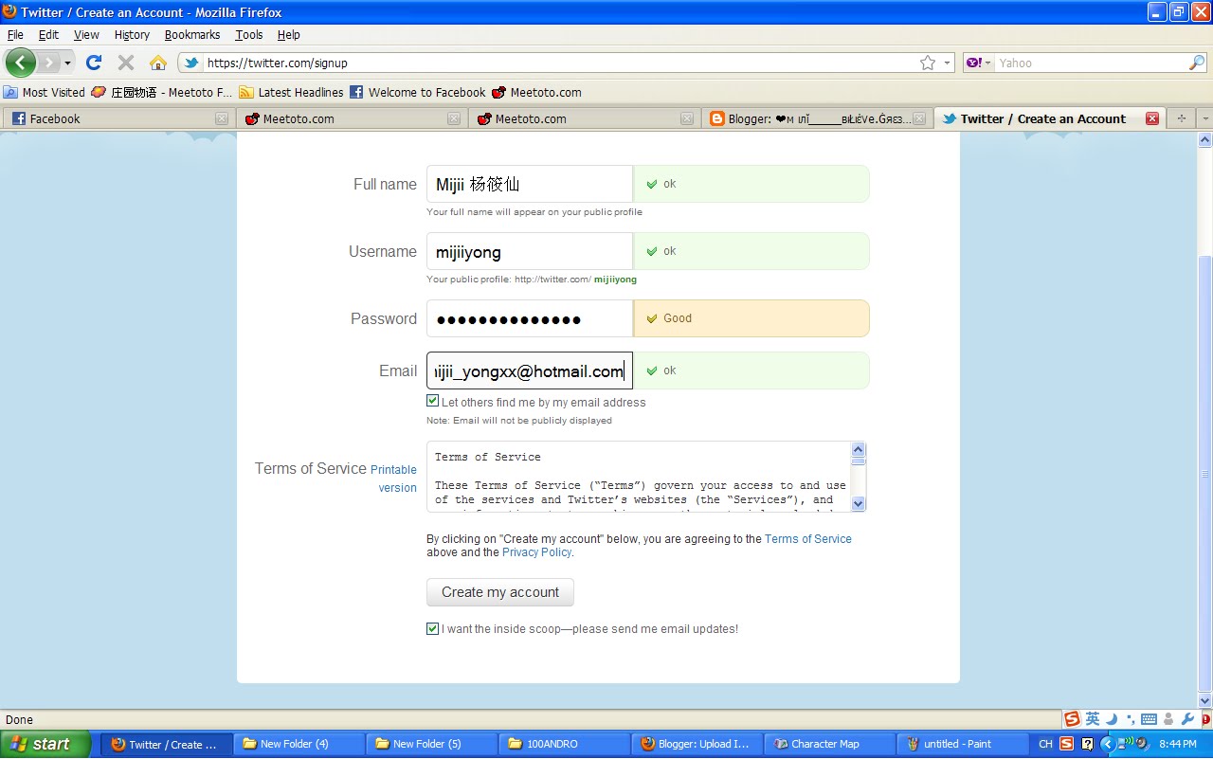Uncheck the inside scoop email updates box
This screenshot has height=759, width=1213.
click(433, 628)
